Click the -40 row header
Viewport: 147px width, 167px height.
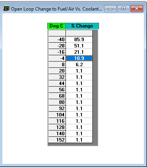(57, 40)
